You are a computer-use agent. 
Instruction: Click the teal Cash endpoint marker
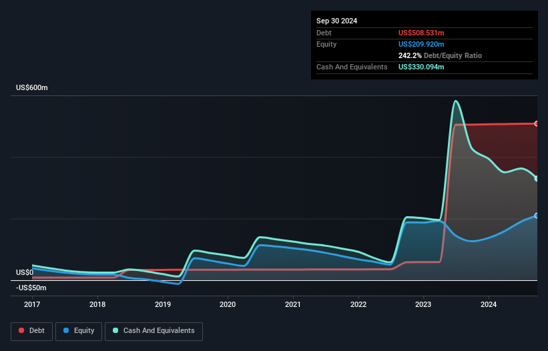coord(537,178)
